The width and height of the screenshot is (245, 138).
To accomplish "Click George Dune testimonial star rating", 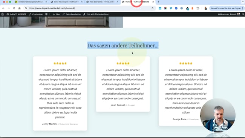I will click(x=186, y=63).
